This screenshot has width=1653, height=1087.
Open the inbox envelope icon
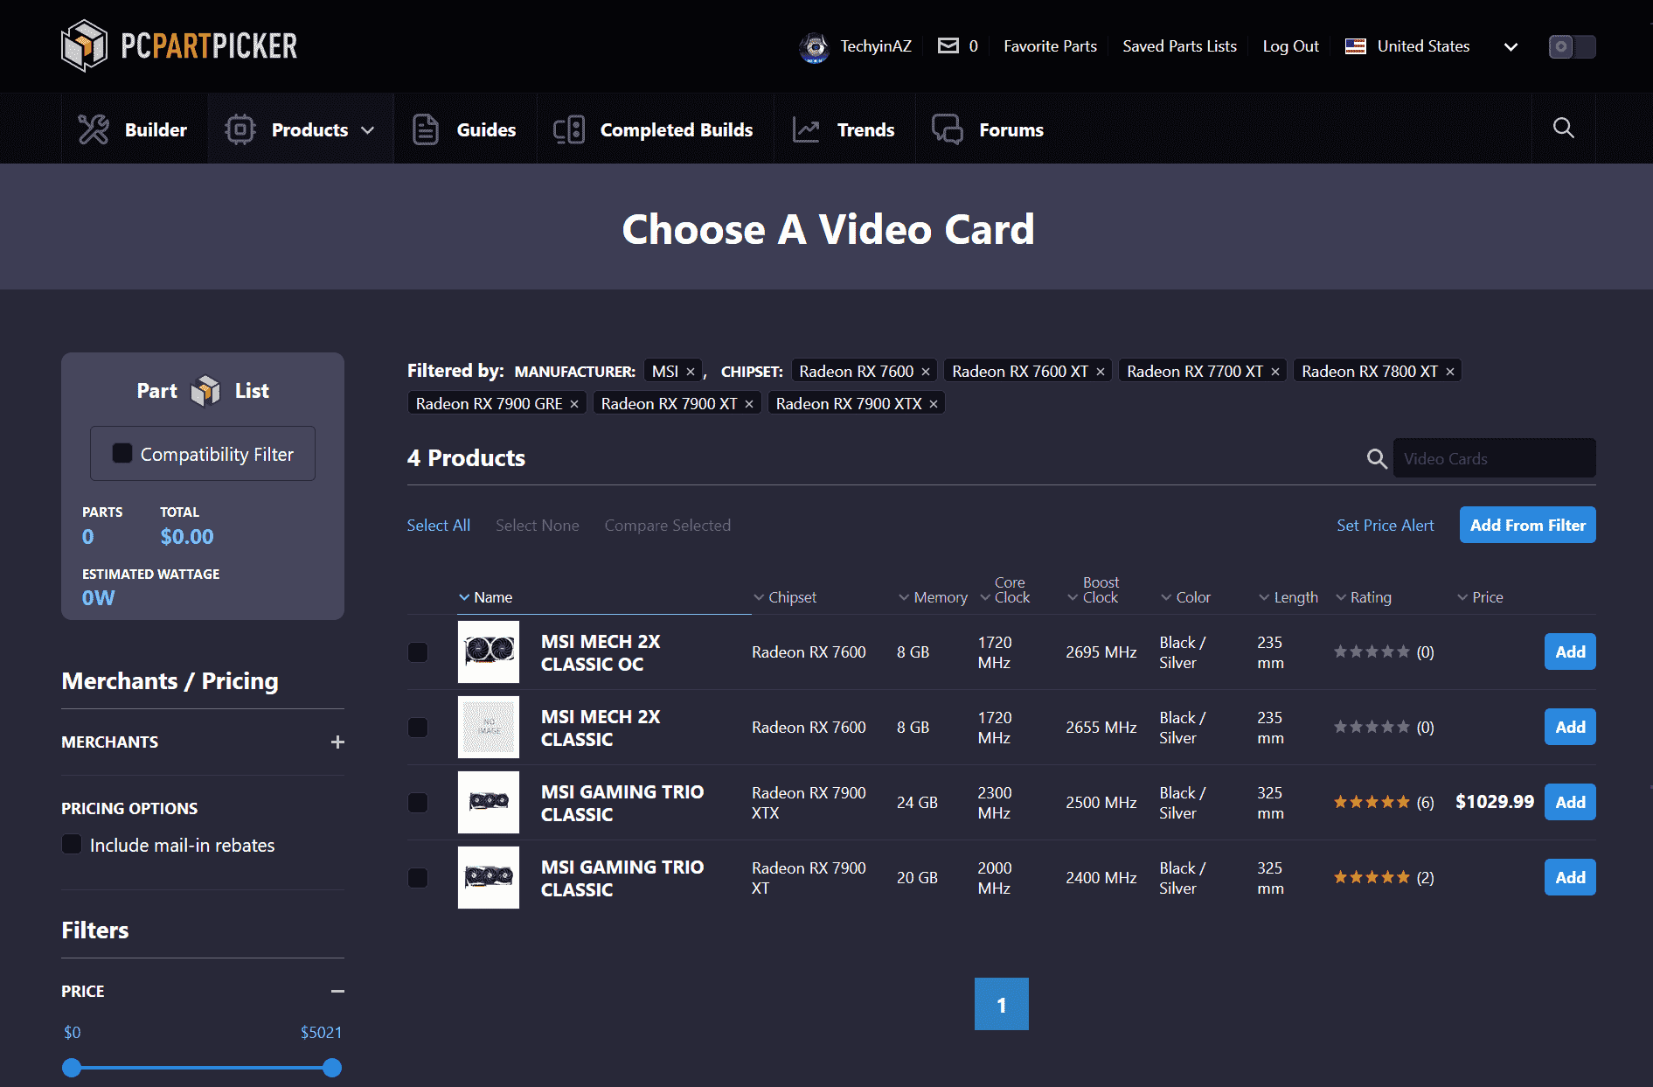(x=948, y=45)
